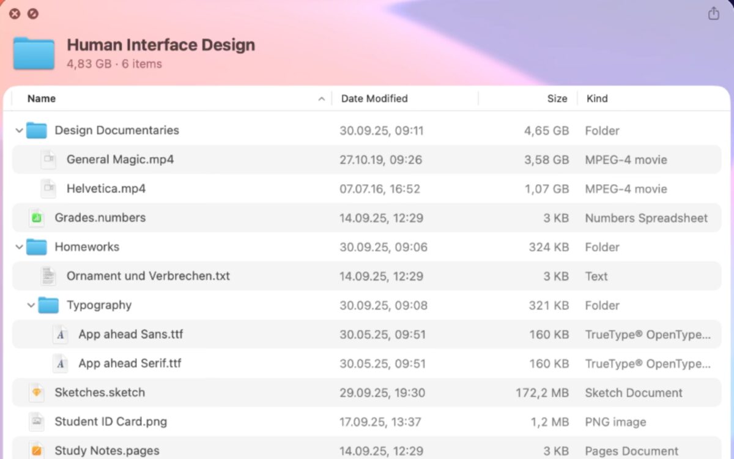
Task: Toggle the Name column sort direction arrow
Action: click(322, 98)
